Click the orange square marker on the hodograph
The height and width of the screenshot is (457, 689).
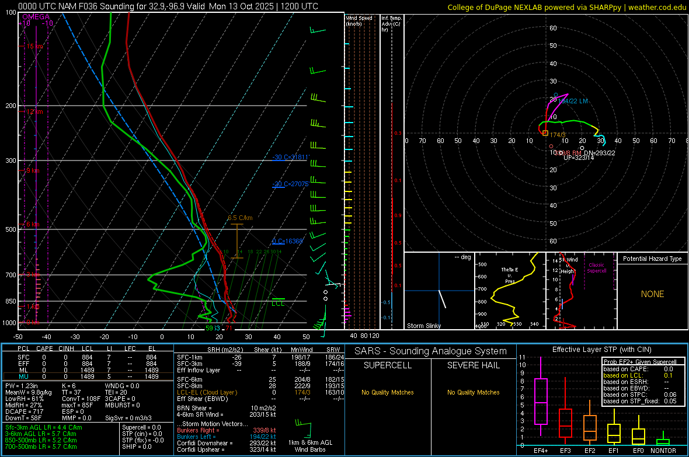click(545, 133)
